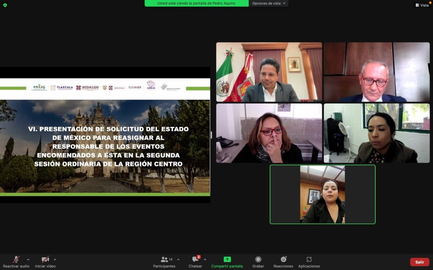Change layout with the Vista button
Image resolution: width=433 pixels, height=270 pixels.
(422, 5)
